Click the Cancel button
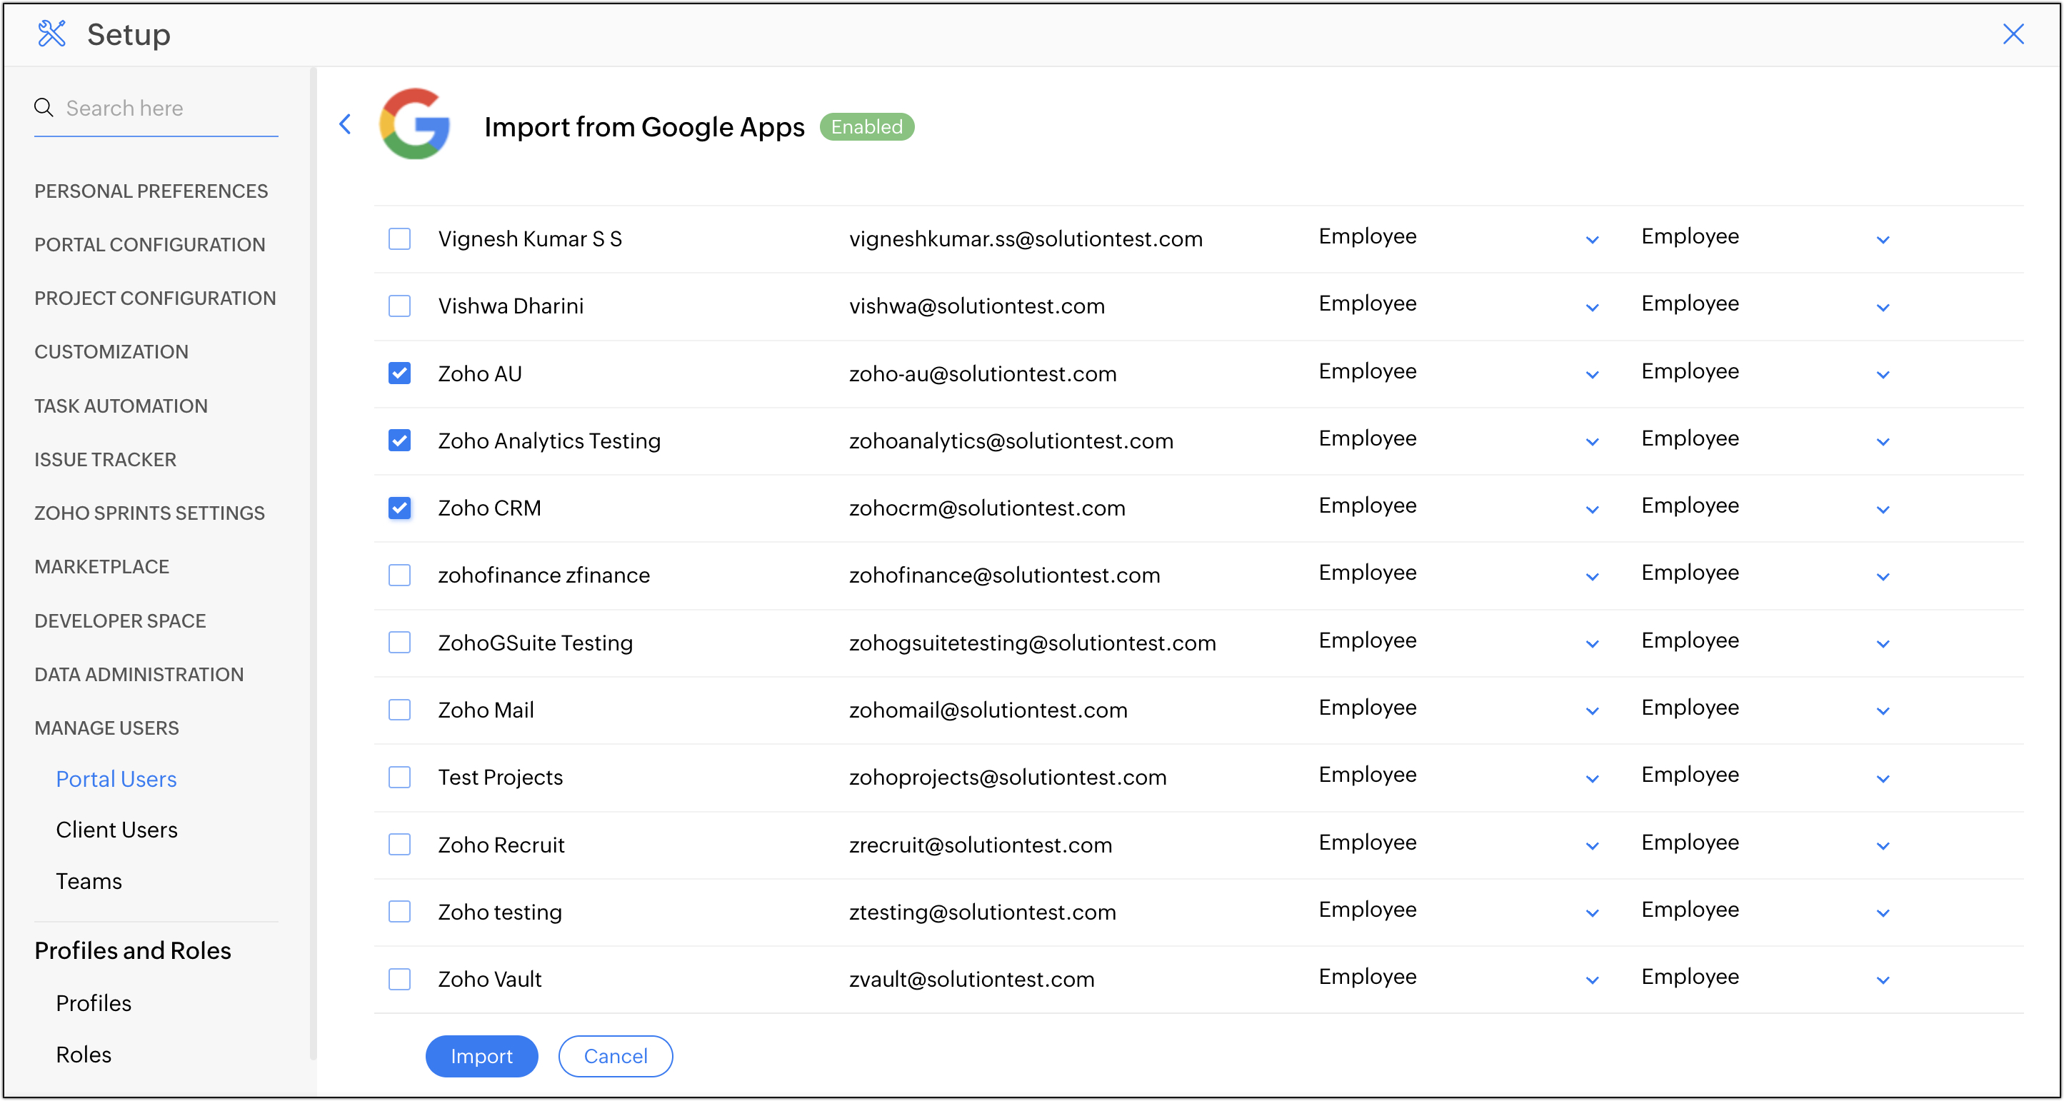2064x1101 pixels. (x=614, y=1055)
